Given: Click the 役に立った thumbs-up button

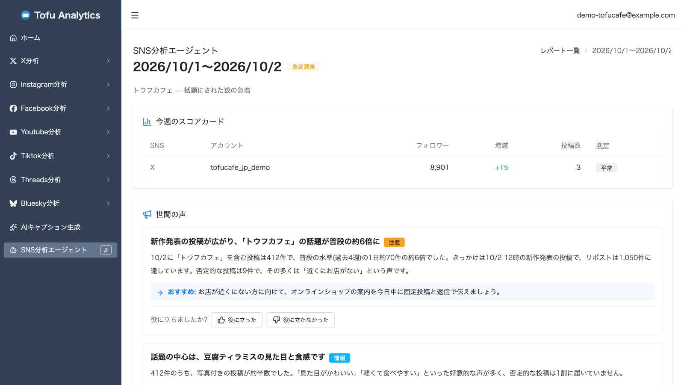Looking at the screenshot, I should coord(237,320).
